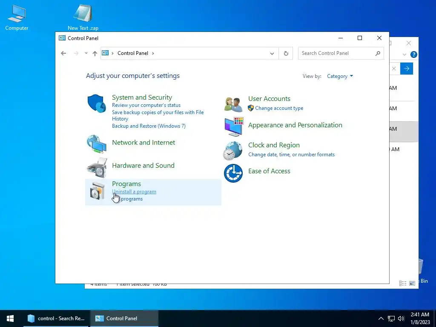Open Appearance and Personalization link
Screen dimensions: 436x327
(x=295, y=125)
